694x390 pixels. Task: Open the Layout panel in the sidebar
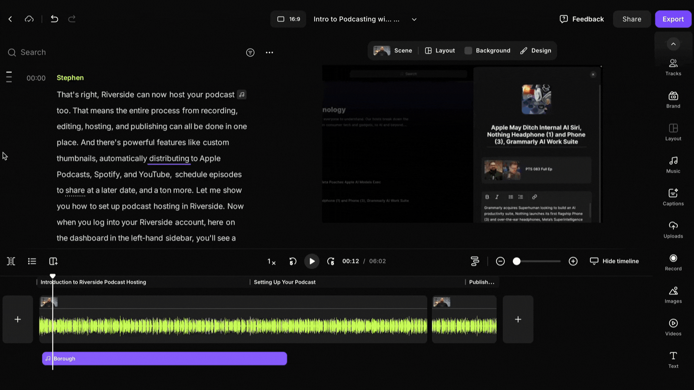(673, 133)
